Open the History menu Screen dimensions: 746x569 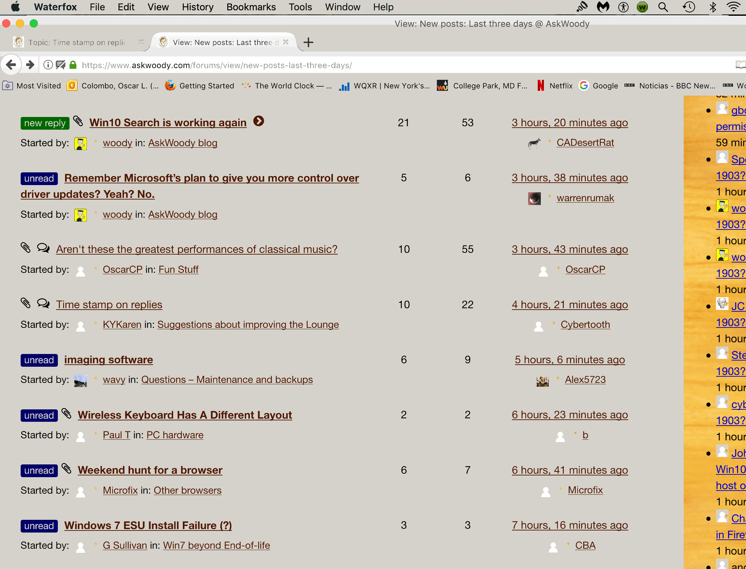click(198, 7)
